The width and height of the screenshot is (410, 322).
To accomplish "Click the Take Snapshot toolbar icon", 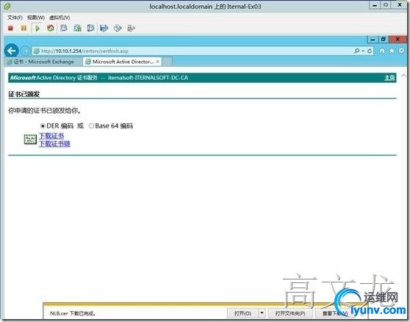I will coord(63,28).
